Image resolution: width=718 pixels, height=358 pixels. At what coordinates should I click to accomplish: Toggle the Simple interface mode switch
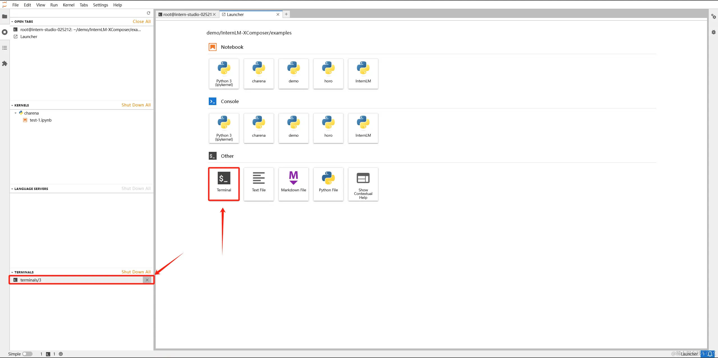(x=27, y=354)
